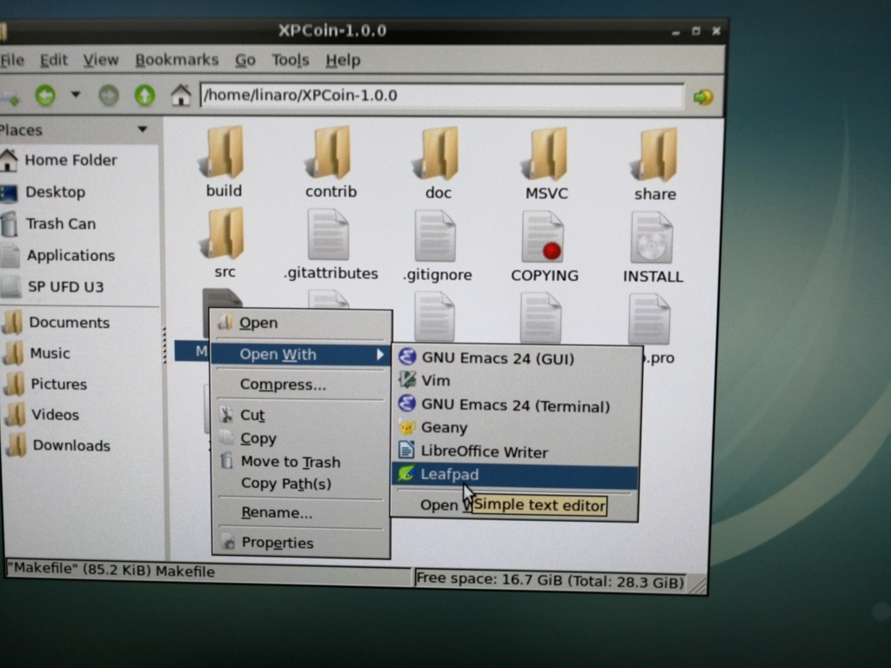Image resolution: width=891 pixels, height=668 pixels.
Task: Choose Move to Trash in context menu
Action: [300, 462]
